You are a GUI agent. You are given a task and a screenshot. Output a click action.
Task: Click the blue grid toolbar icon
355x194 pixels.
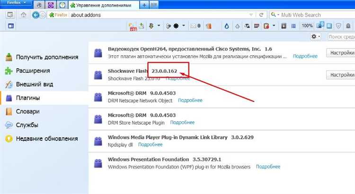293,26
